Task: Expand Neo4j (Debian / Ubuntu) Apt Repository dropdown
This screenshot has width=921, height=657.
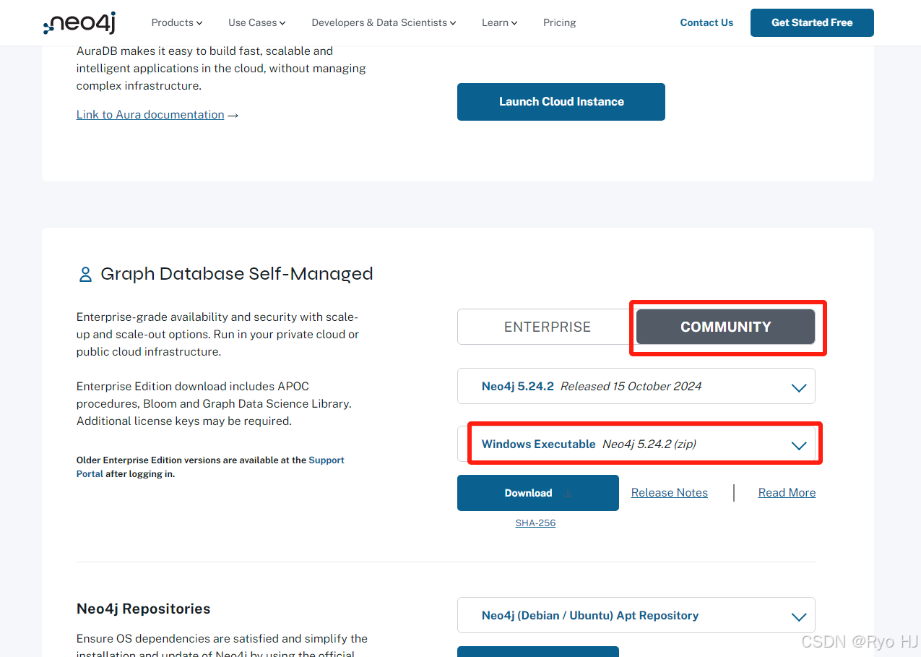Action: tap(636, 615)
